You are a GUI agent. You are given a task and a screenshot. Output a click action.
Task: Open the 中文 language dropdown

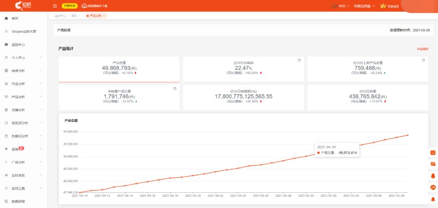pos(344,6)
